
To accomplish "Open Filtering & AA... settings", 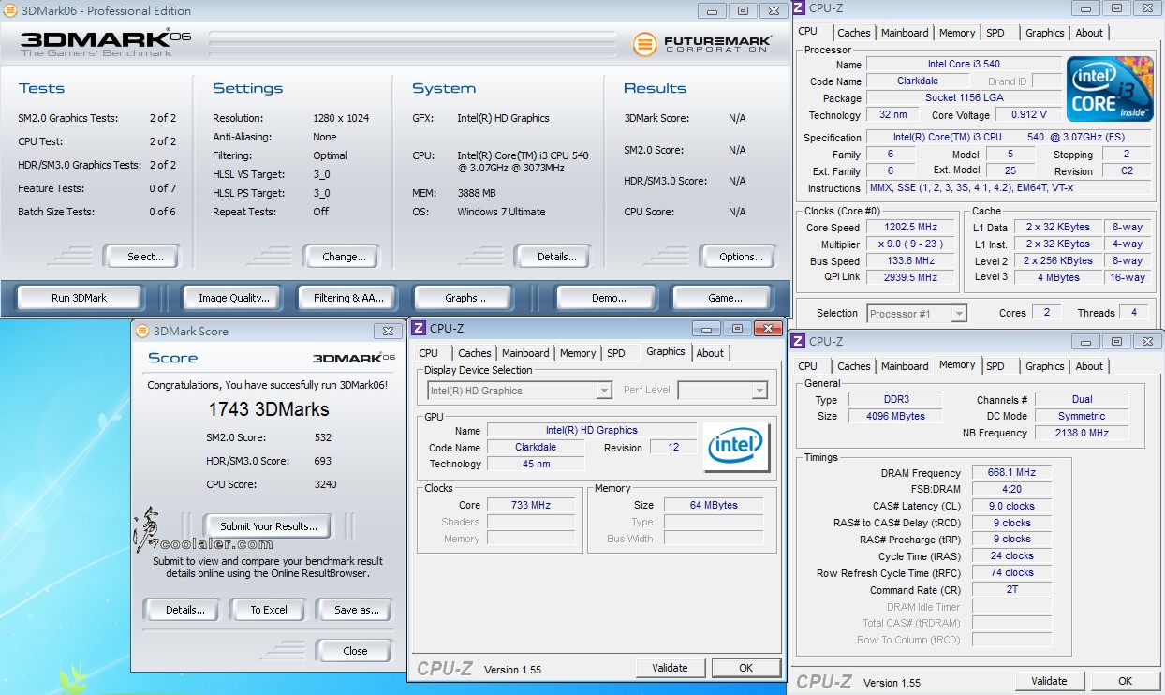I will click(349, 298).
